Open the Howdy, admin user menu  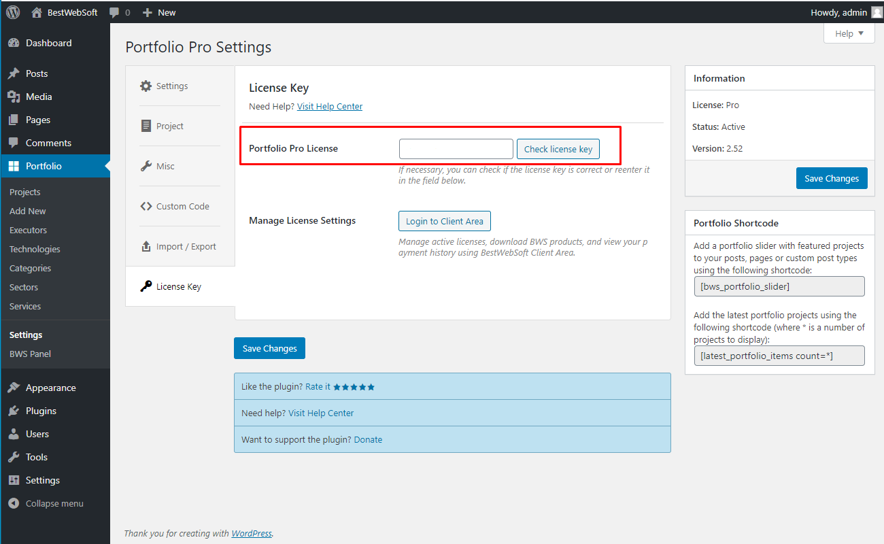coord(846,12)
